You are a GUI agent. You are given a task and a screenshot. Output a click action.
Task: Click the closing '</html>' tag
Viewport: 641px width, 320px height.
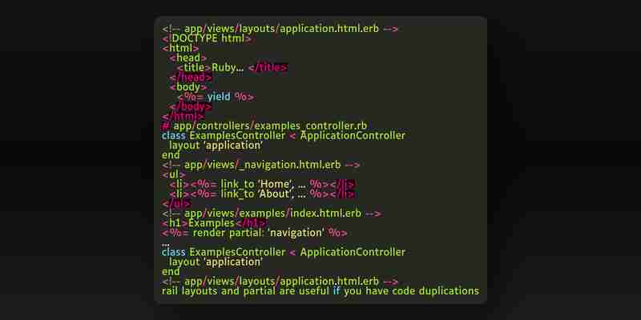tap(183, 116)
